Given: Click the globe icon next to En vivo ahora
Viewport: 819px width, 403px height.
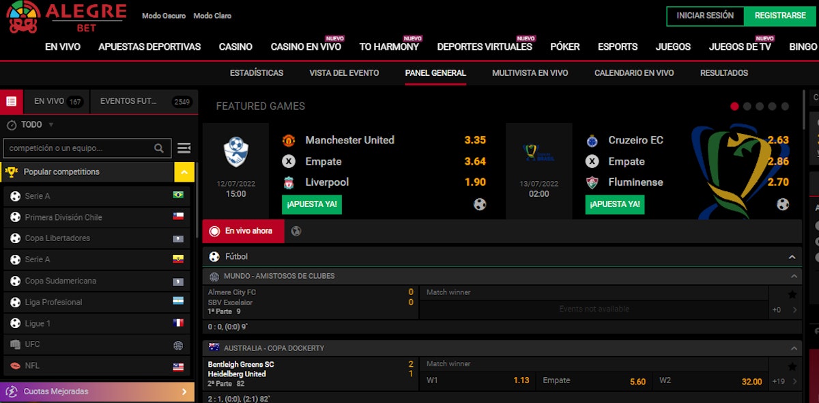Looking at the screenshot, I should tap(296, 231).
